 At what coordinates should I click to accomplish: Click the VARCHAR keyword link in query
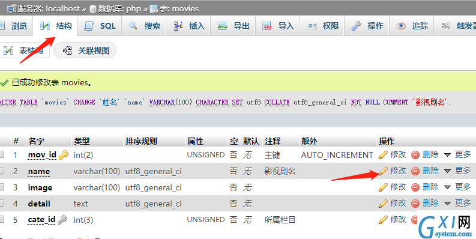pos(162,102)
